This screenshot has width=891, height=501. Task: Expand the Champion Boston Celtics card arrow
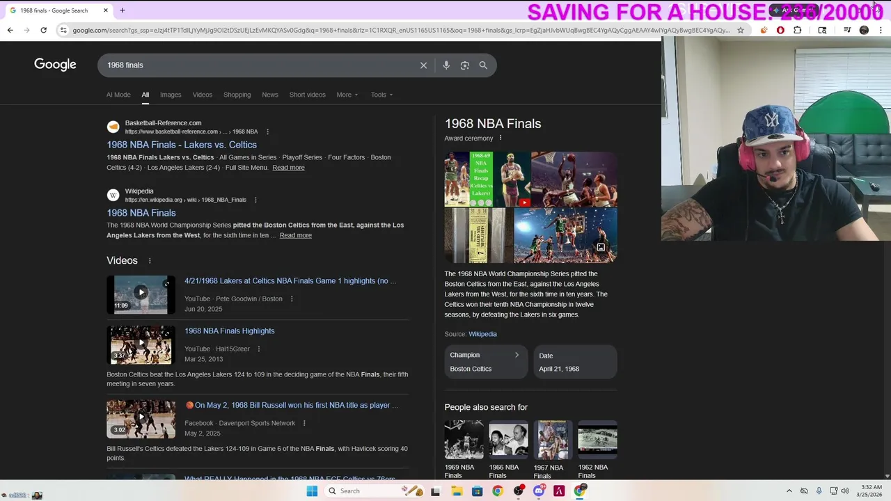(x=517, y=355)
